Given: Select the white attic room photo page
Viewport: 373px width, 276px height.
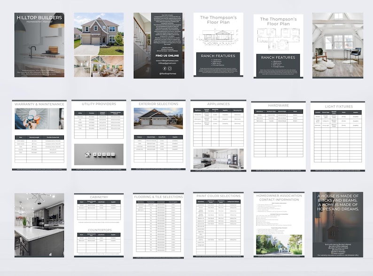Looking at the screenshot, I should coord(338,46).
